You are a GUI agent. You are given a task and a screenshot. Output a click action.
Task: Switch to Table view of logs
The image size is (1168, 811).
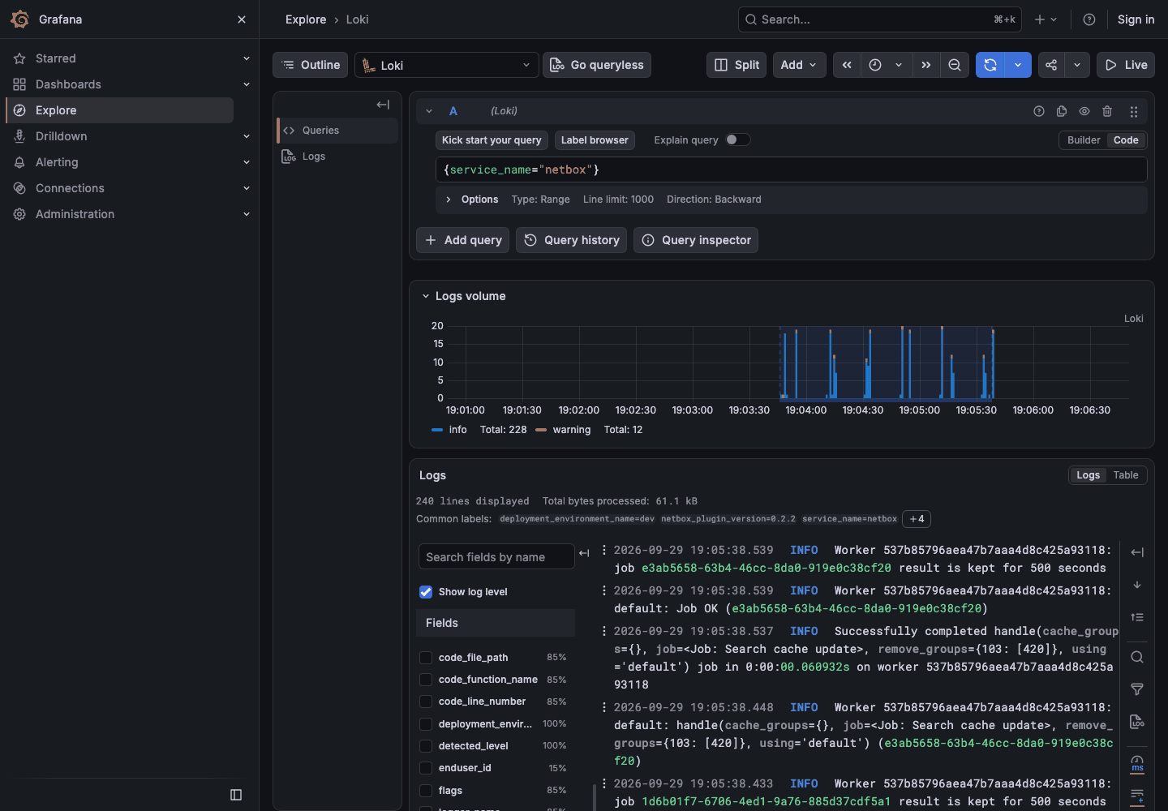pos(1126,475)
